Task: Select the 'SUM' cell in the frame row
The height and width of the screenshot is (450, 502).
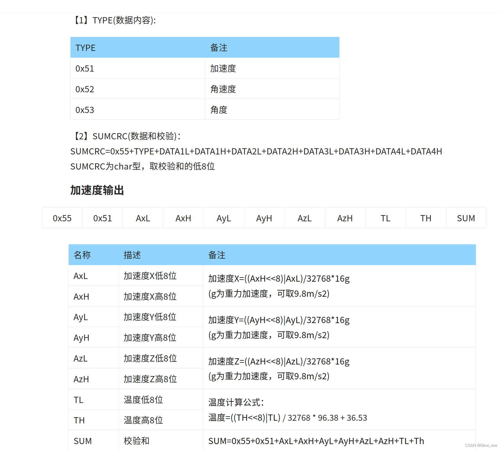Action: [466, 218]
